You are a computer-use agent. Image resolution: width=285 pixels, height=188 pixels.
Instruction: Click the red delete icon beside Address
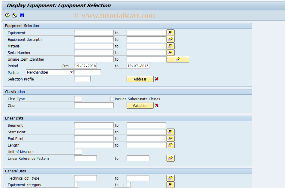[157, 79]
